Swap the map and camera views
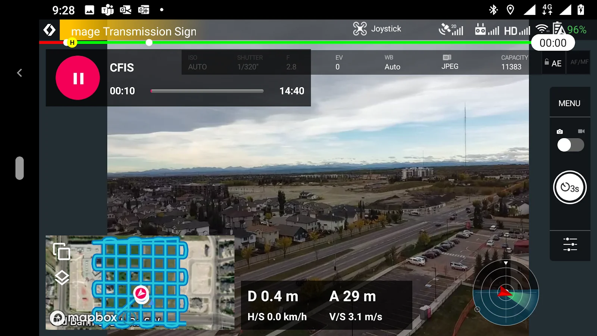This screenshot has height=336, width=597. pos(62,251)
